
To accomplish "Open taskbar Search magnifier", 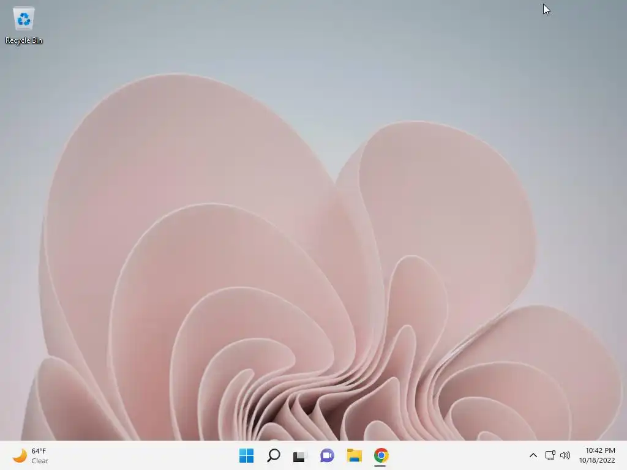I will (274, 455).
